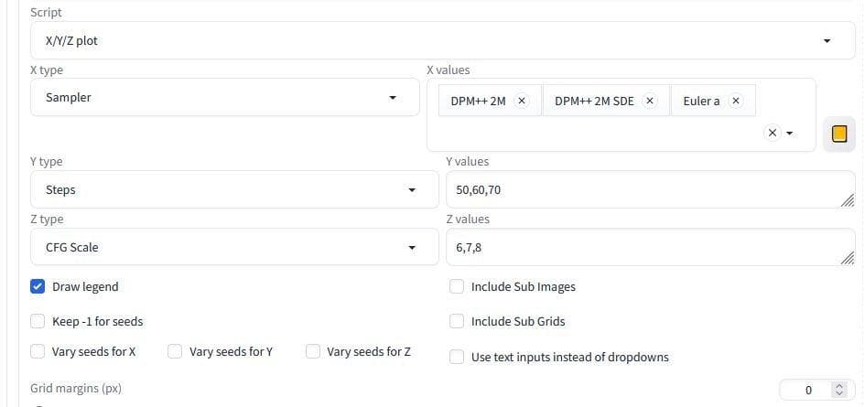Viewport: 865px width, 407px height.
Task: Uncheck the Draw legend checkbox
Action: 38,286
